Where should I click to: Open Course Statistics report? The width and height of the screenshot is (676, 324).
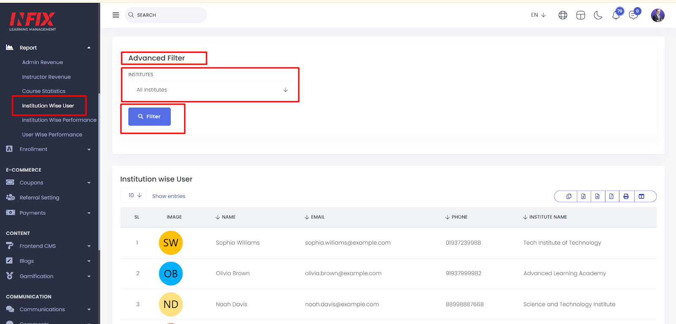click(44, 91)
